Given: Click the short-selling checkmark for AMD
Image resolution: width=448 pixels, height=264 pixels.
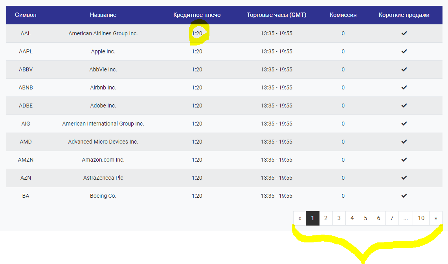Looking at the screenshot, I should 404,142.
